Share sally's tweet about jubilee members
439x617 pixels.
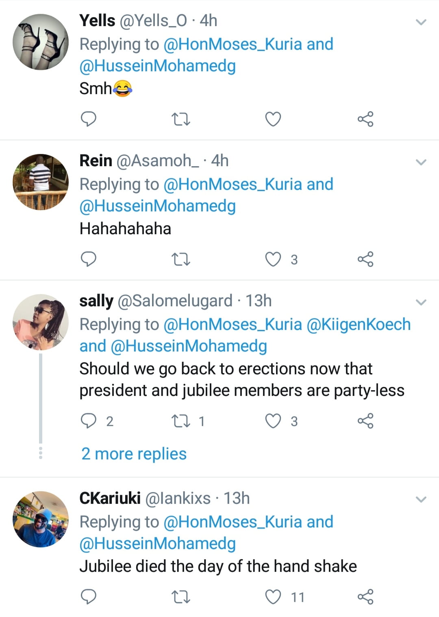[x=365, y=421]
